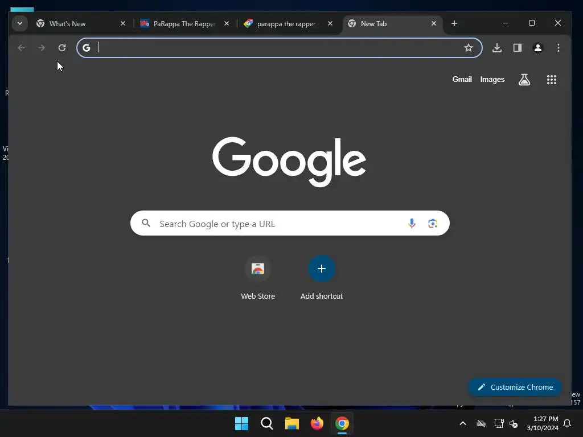Viewport: 583px width, 437px height.
Task: Open the Gmail link
Action: tap(462, 79)
